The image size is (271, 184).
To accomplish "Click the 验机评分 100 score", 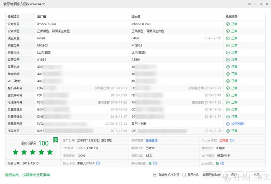I will (x=35, y=143).
